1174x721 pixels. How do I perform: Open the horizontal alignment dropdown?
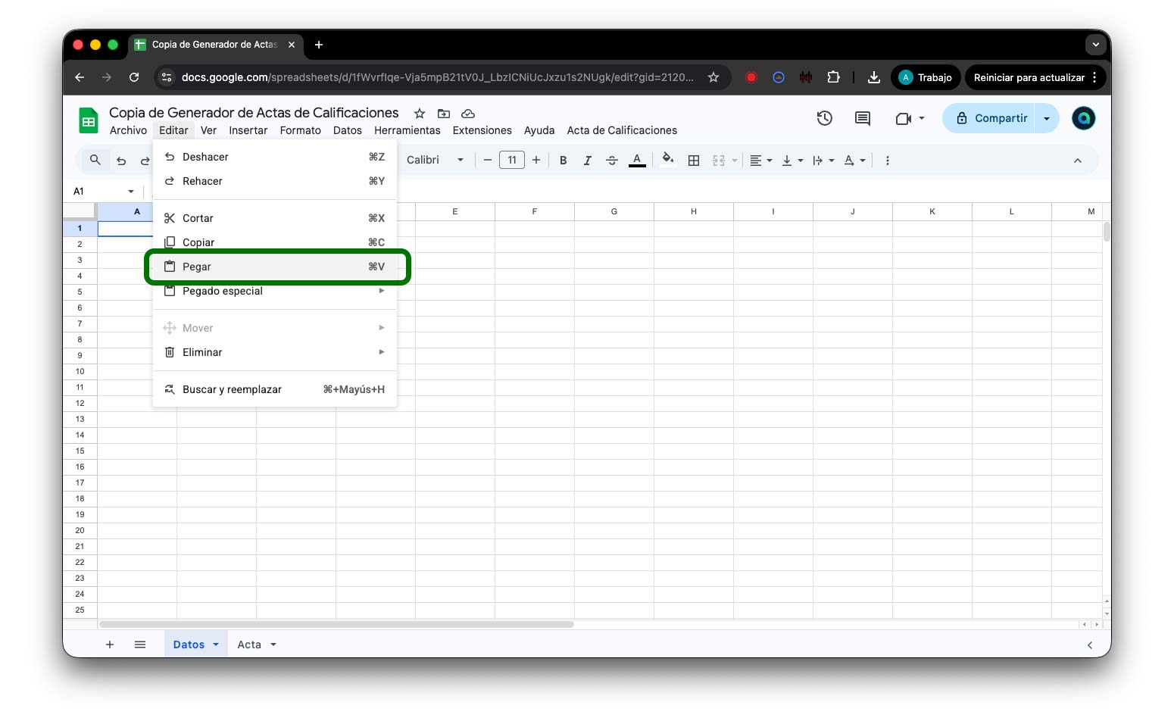click(x=760, y=160)
